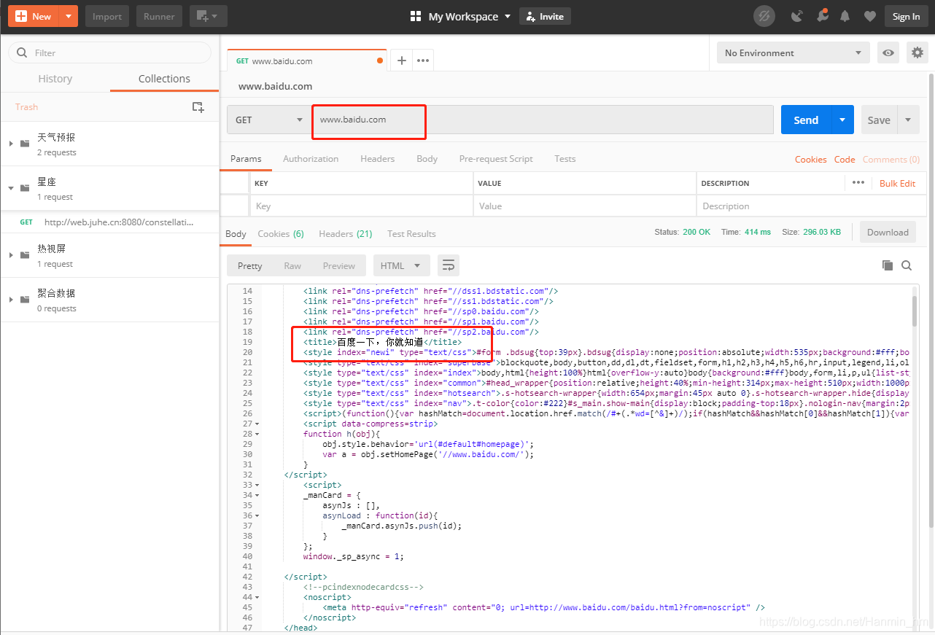935x635 pixels.
Task: Click the copy response icon
Action: (x=887, y=265)
